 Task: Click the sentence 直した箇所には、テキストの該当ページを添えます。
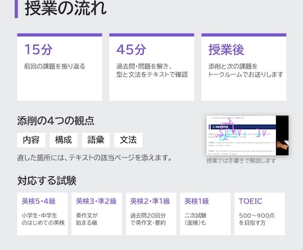(95, 158)
